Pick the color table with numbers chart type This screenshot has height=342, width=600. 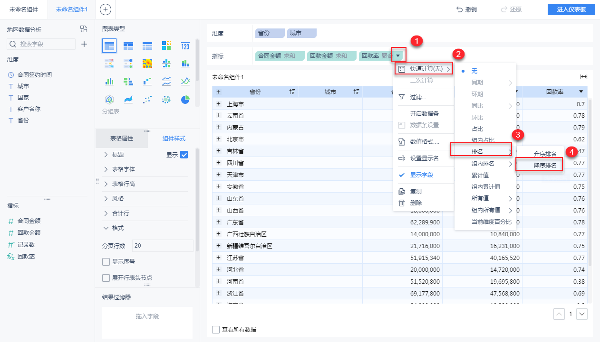(x=109, y=64)
